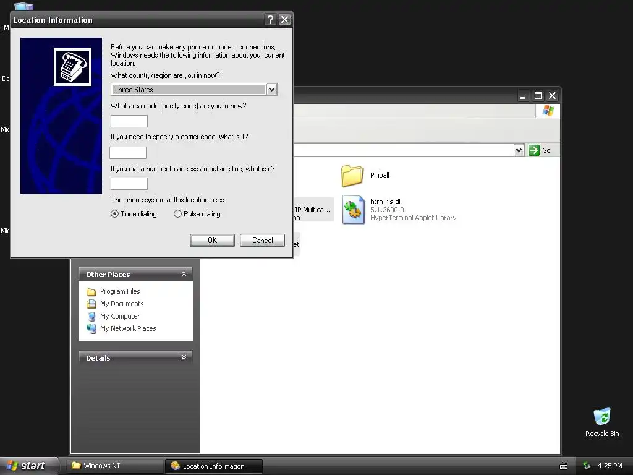Open the Explorer address bar dropdown arrow
This screenshot has width=633, height=475.
[519, 150]
